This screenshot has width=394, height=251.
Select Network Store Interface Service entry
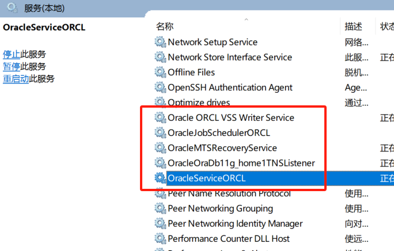tap(229, 57)
